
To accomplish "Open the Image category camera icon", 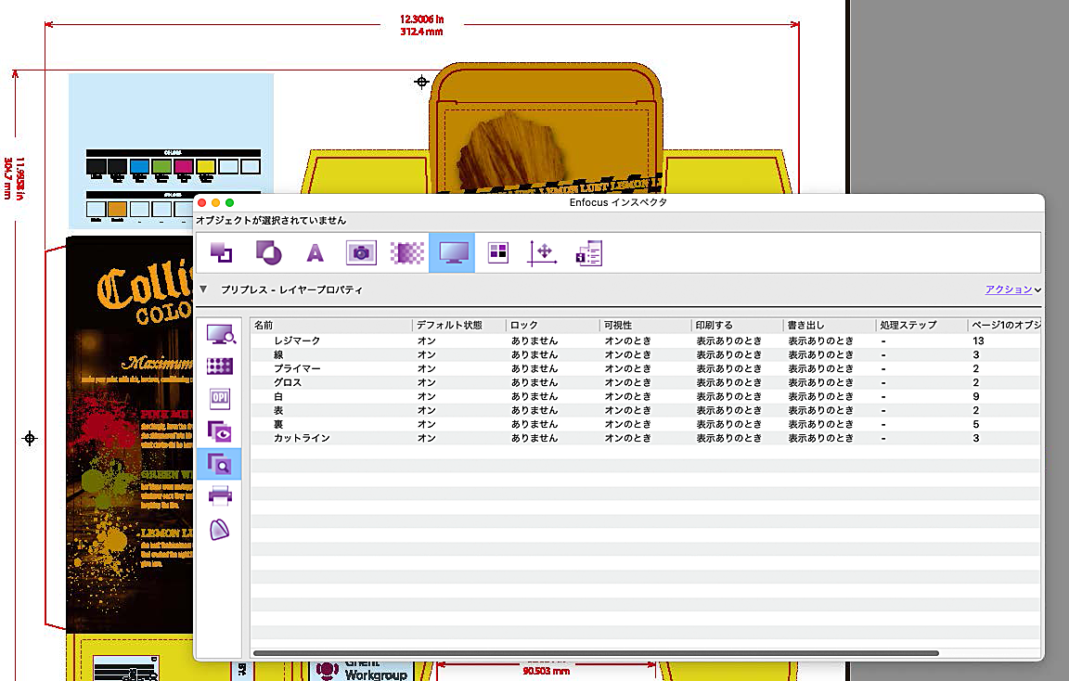I will click(x=361, y=252).
